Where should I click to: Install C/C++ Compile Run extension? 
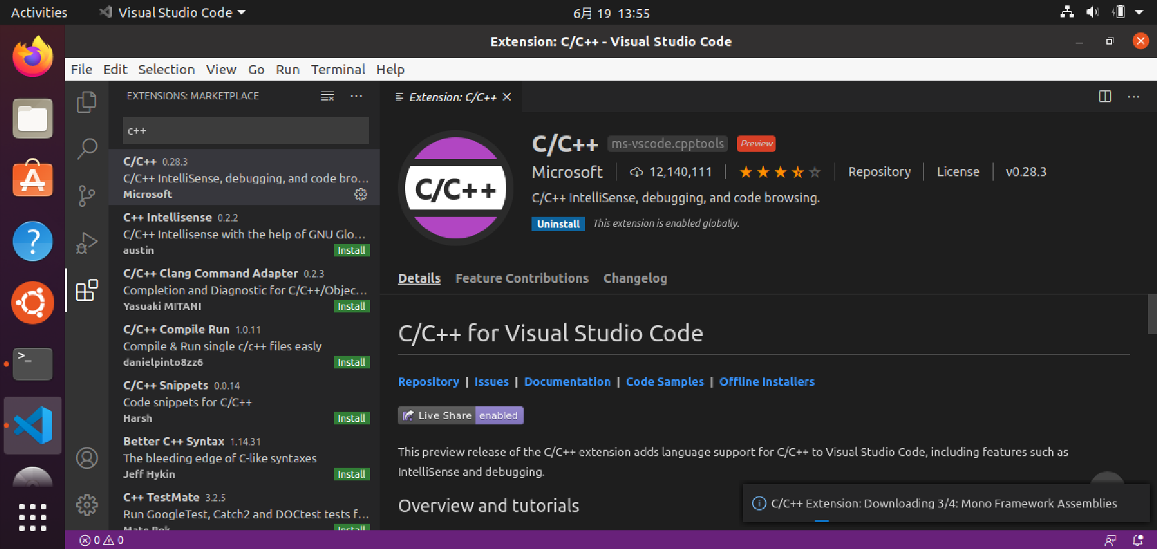click(351, 362)
